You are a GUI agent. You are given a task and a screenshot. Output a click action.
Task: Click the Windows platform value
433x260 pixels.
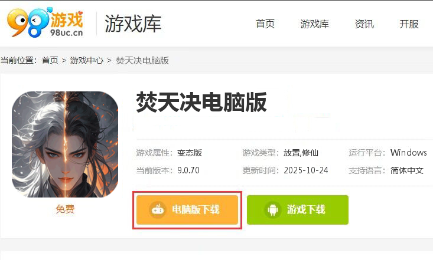[x=408, y=153]
